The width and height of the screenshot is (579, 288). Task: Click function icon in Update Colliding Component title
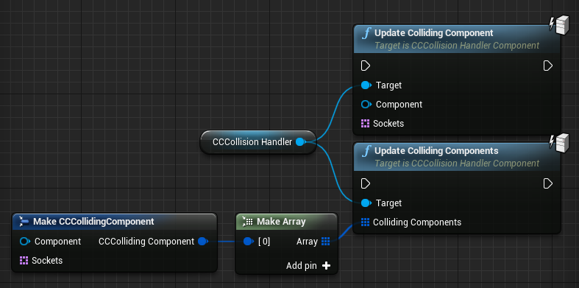(x=366, y=33)
